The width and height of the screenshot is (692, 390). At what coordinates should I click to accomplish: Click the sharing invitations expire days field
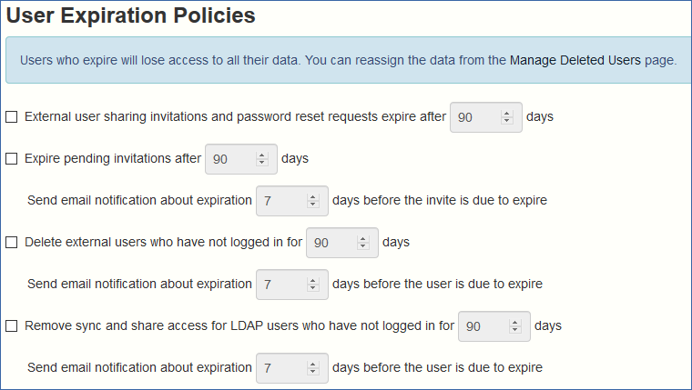coord(486,117)
